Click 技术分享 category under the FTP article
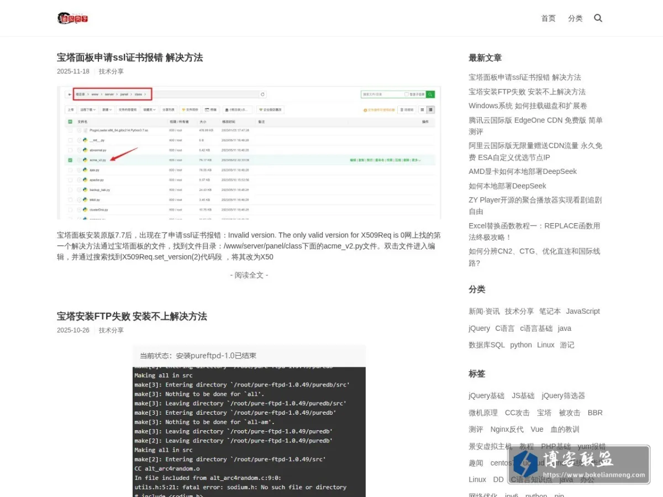663x497 pixels. (111, 330)
